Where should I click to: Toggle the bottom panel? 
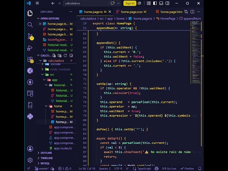coord(161,3)
